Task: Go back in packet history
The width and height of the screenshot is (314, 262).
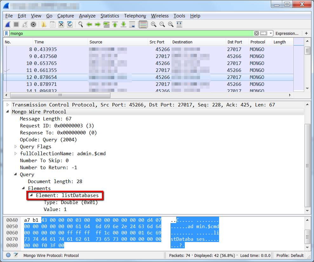Action: pyautogui.click(x=89, y=25)
